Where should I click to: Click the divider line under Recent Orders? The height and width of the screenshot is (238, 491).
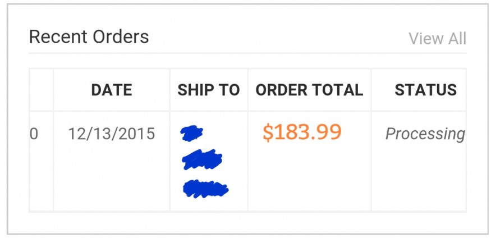tap(247, 53)
